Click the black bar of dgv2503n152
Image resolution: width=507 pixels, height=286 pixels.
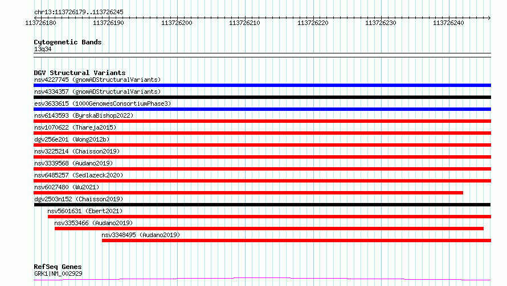262,205
